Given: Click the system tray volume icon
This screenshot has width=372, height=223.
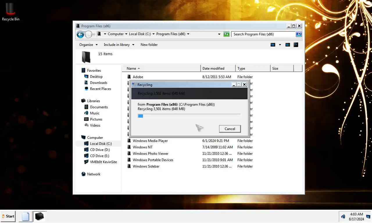Looking at the screenshot, I should point(343,217).
